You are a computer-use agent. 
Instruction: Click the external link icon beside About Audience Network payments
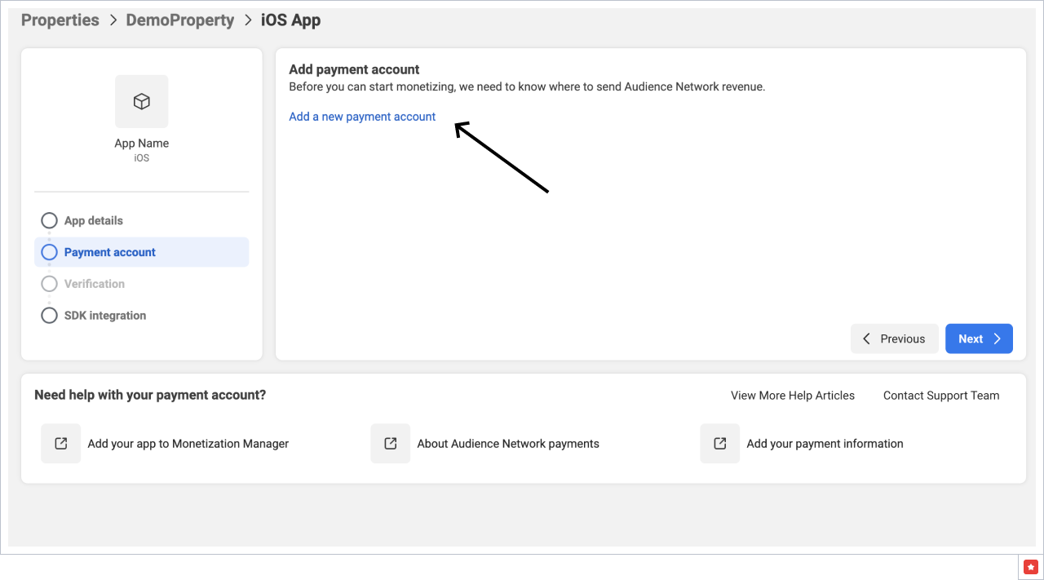tap(390, 443)
